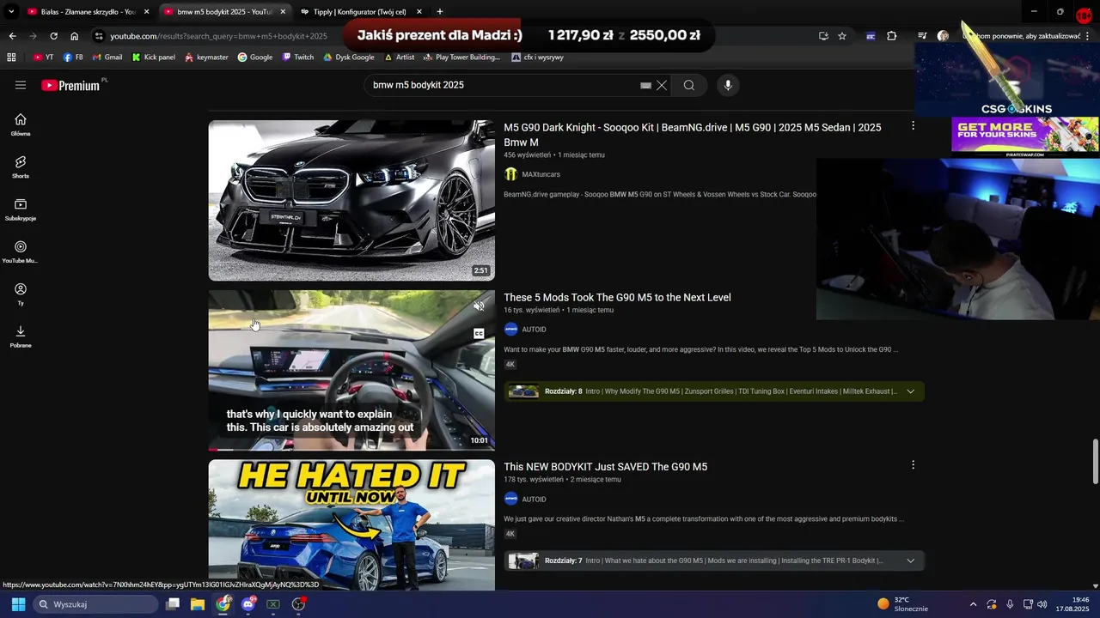Open the Windows Start menu

(x=18, y=604)
